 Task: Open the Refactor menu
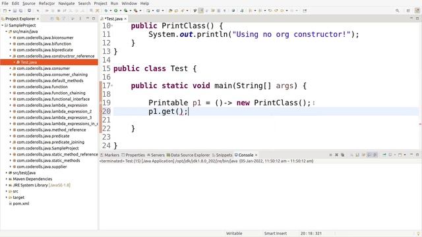(x=47, y=3)
